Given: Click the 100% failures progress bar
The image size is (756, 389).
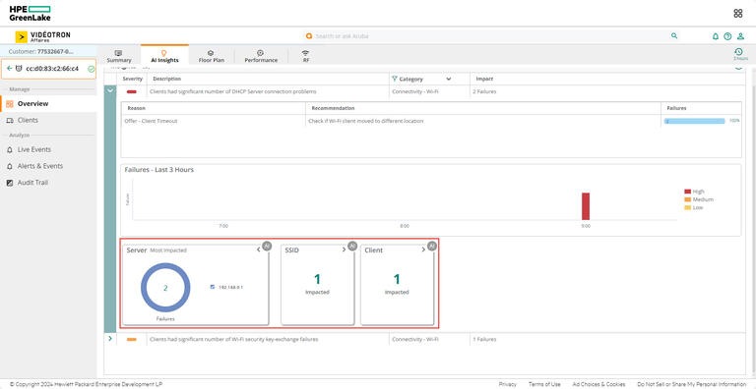Looking at the screenshot, I should click(694, 121).
